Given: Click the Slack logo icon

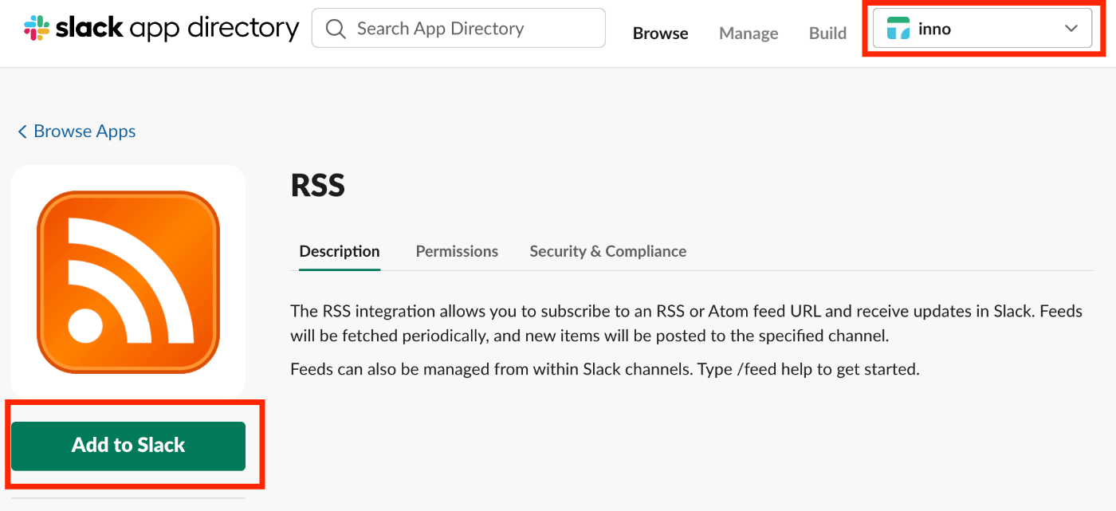Looking at the screenshot, I should (x=37, y=29).
